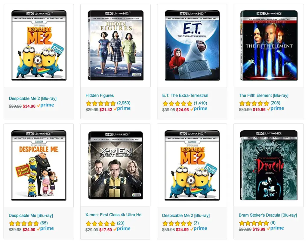Open Bram Stoker's Dracula [Blu-ray] title link
This screenshot has width=308, height=244.
[x=267, y=215]
